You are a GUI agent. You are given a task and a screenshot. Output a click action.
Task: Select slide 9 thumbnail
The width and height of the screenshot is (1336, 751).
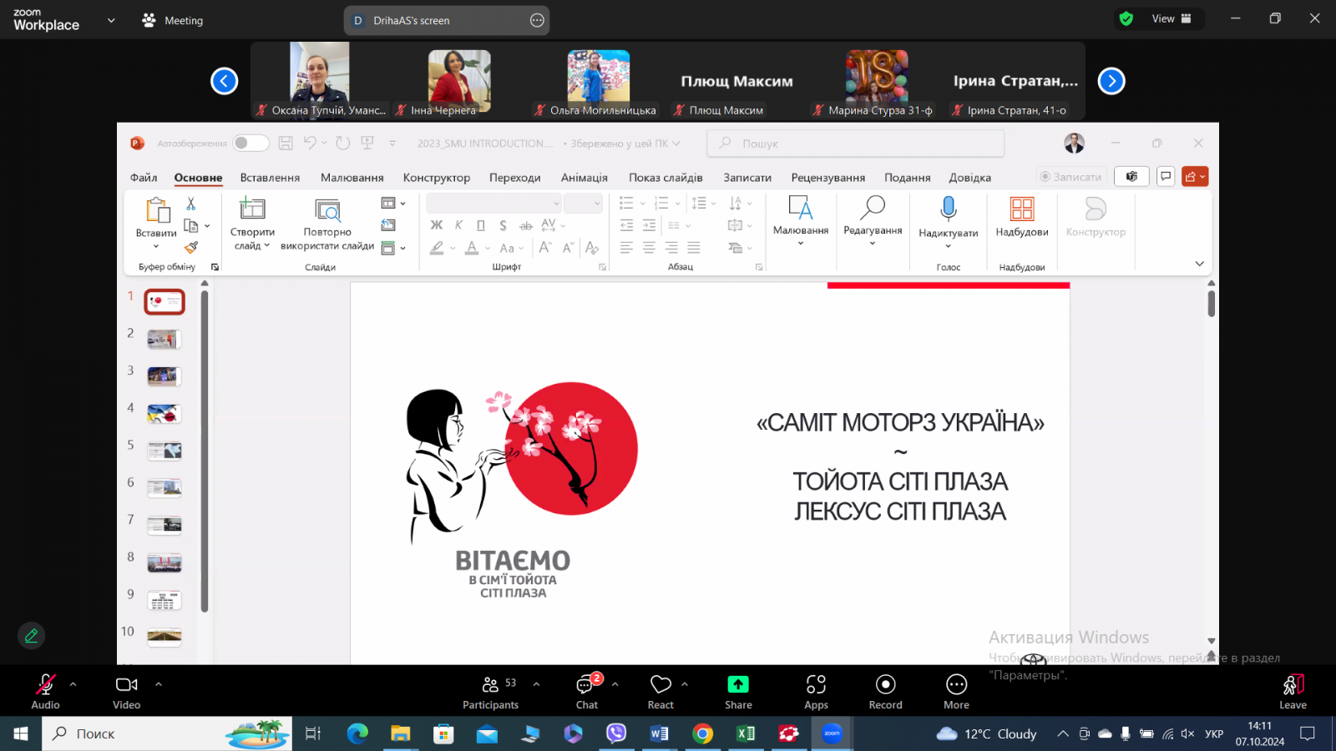point(164,600)
